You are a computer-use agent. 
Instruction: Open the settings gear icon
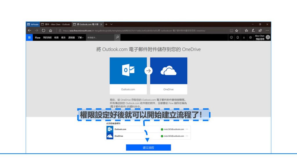[x=250, y=37]
